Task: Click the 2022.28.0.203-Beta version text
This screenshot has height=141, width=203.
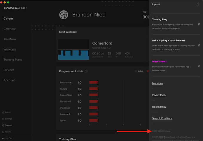Action: (x=161, y=131)
